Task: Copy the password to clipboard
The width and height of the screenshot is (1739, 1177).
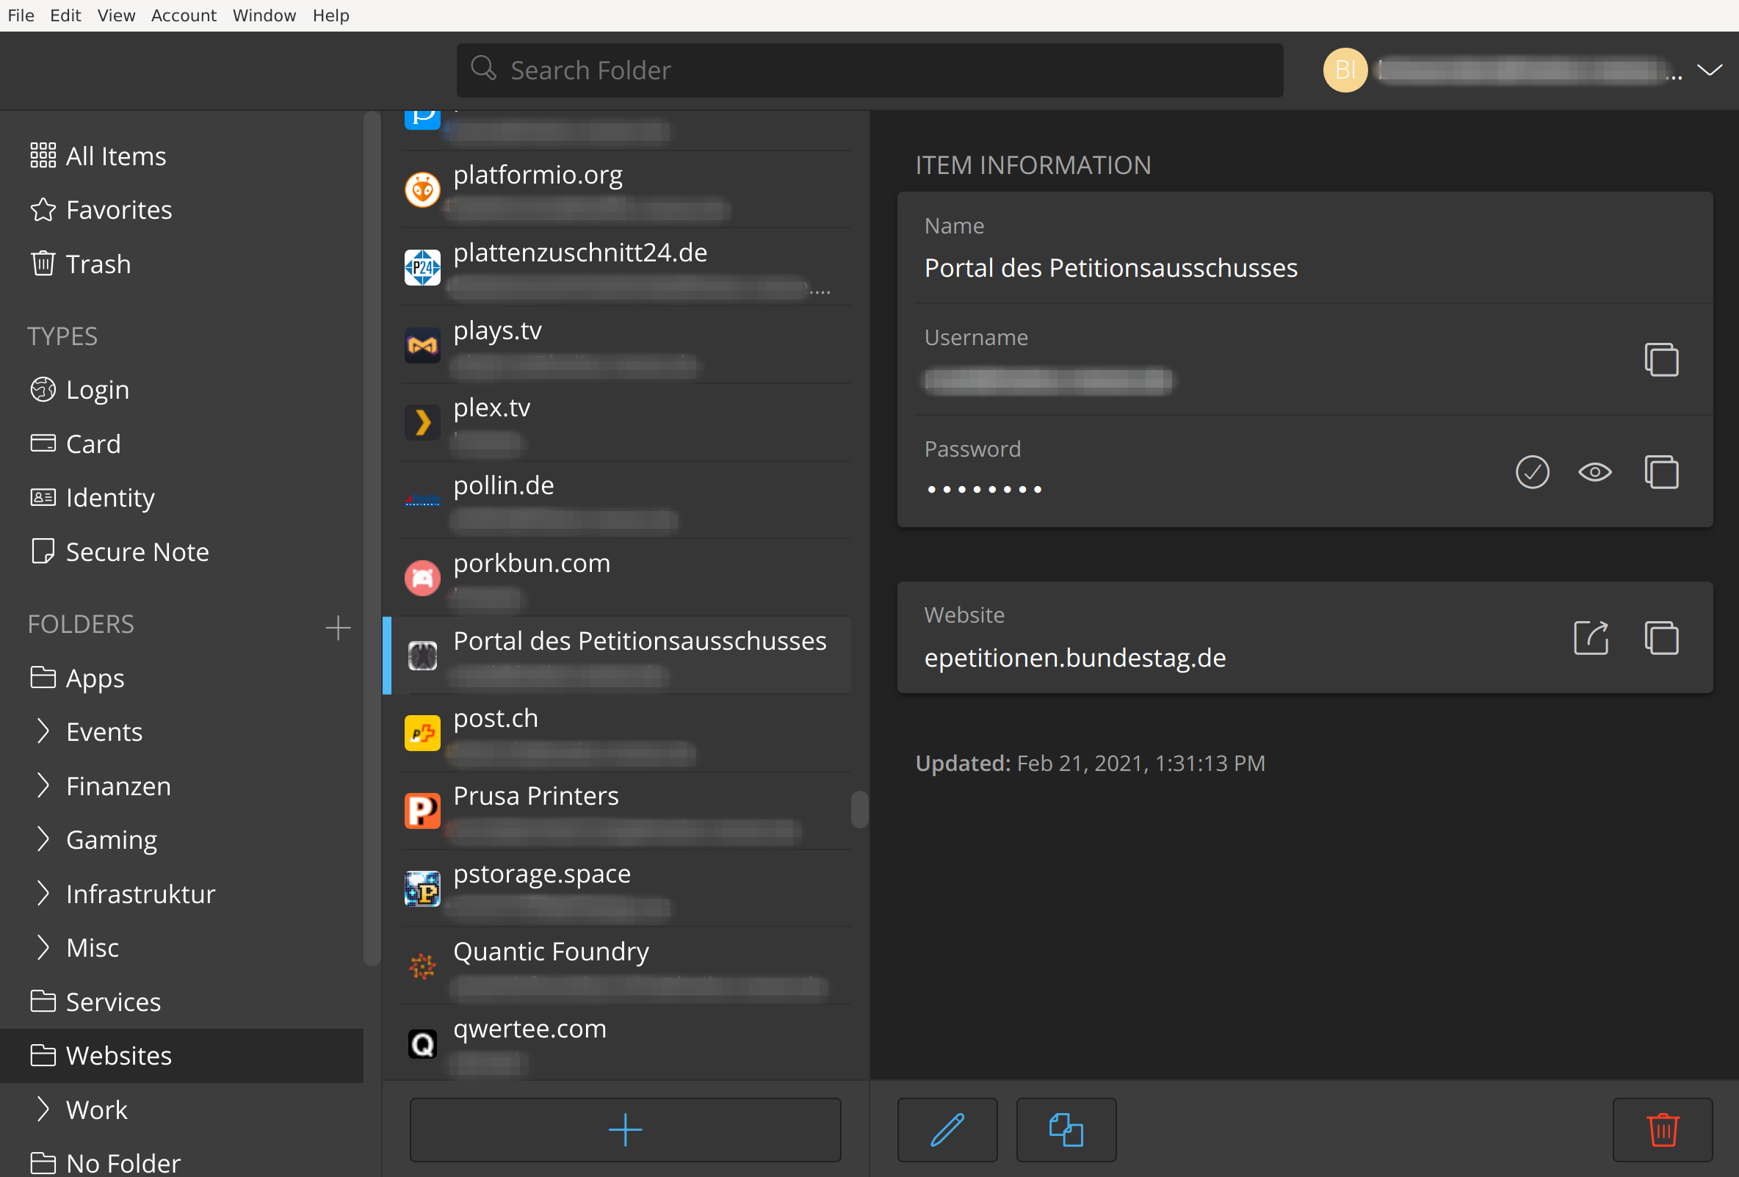Action: pyautogui.click(x=1661, y=472)
